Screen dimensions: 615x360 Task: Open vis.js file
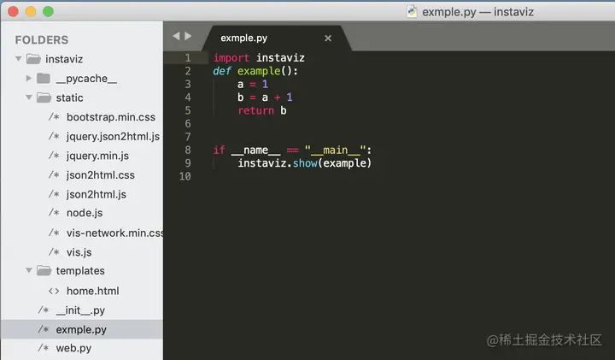pyautogui.click(x=79, y=252)
